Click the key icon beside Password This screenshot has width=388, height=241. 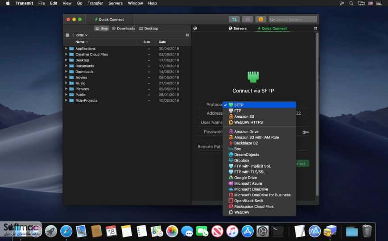coord(305,132)
